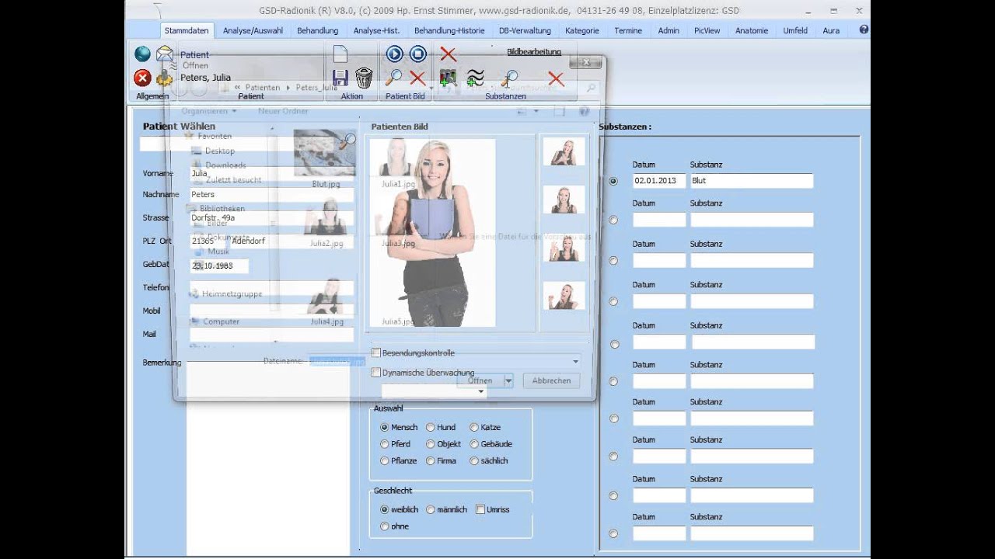
Task: Select the Pflanze radio button
Action: coord(384,460)
